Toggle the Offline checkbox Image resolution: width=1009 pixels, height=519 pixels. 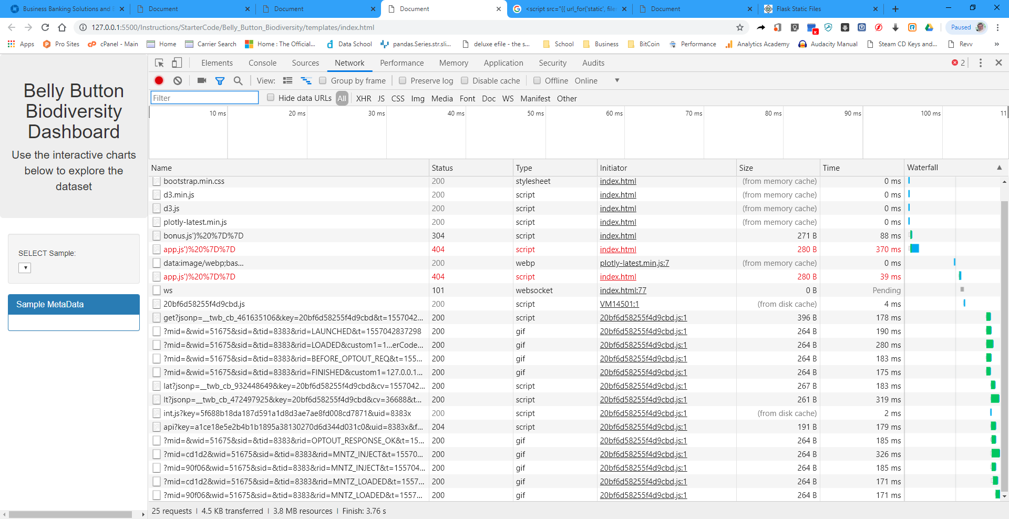(537, 80)
